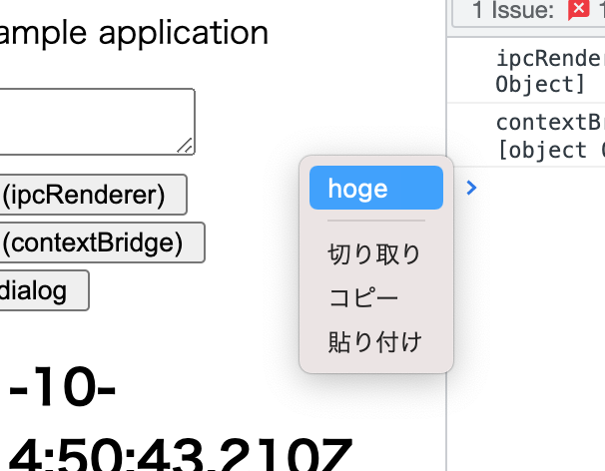
Task: Click the divider between page and DevTools
Action: point(445,299)
